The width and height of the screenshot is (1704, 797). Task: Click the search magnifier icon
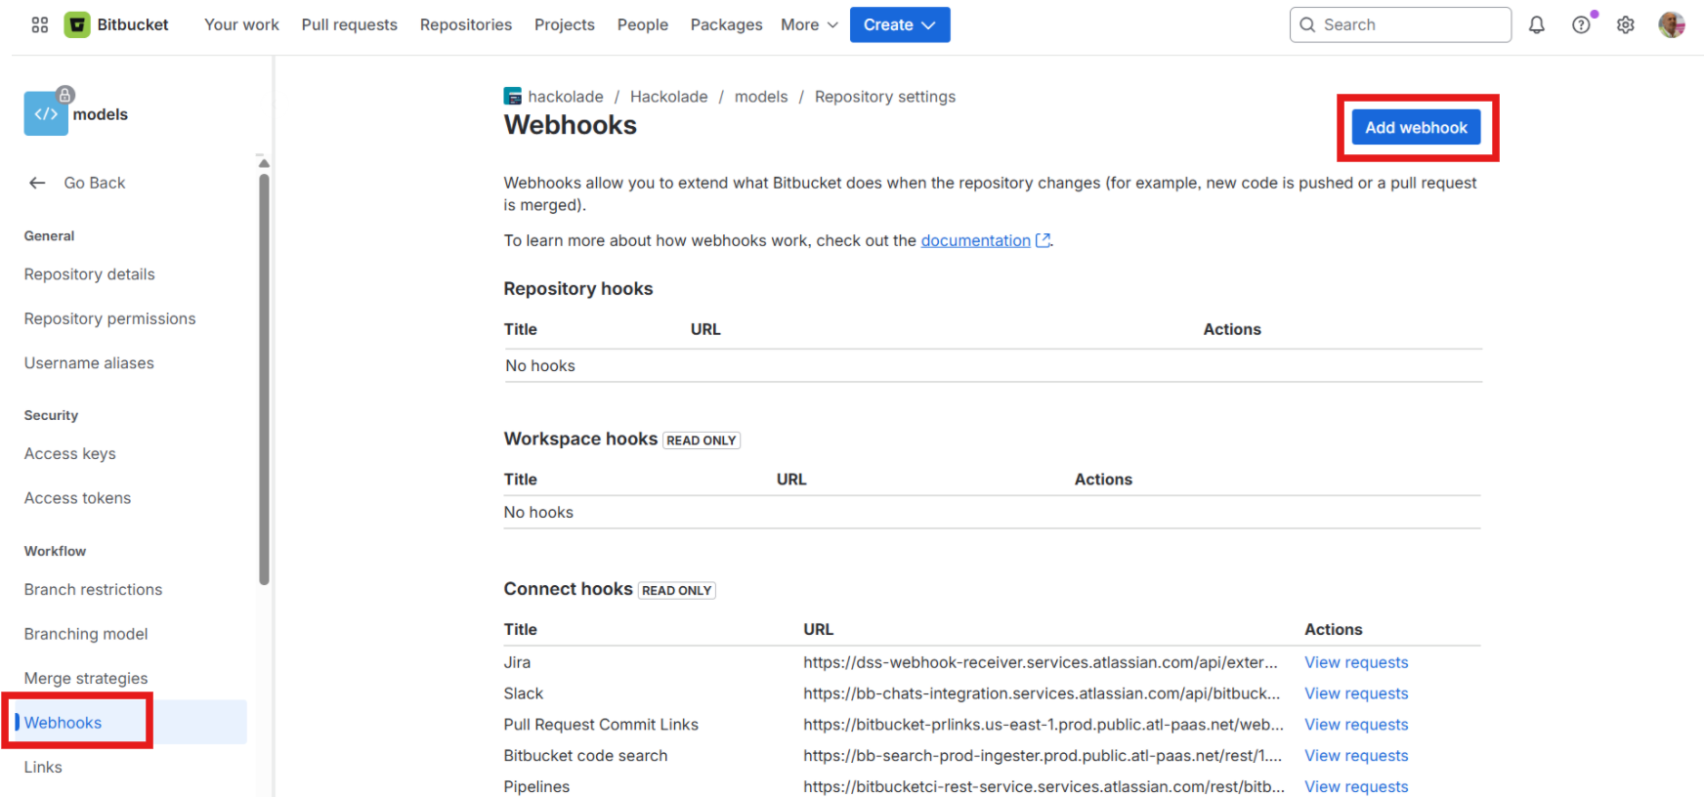pos(1307,24)
